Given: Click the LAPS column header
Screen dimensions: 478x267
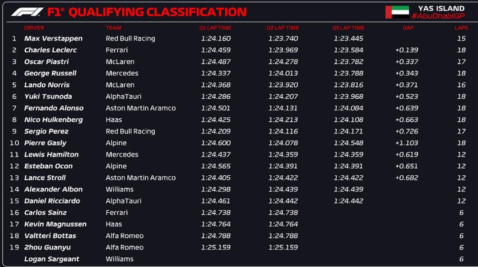Looking at the screenshot, I should tap(461, 28).
